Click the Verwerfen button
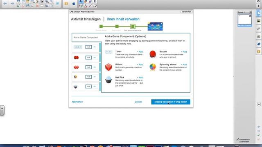This screenshot has height=147, width=262. coord(186,12)
